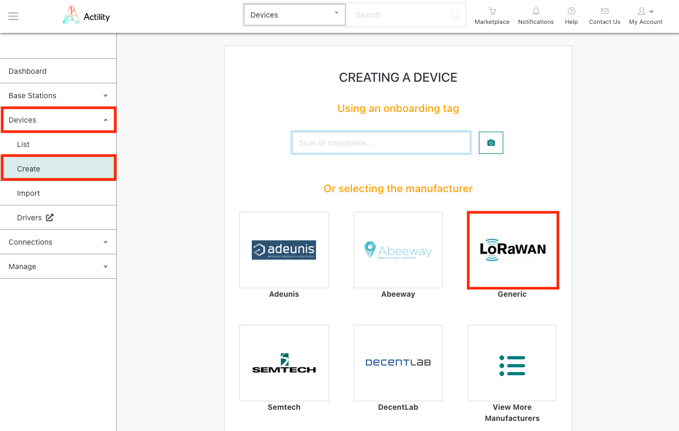Click the top Search field

(x=398, y=15)
